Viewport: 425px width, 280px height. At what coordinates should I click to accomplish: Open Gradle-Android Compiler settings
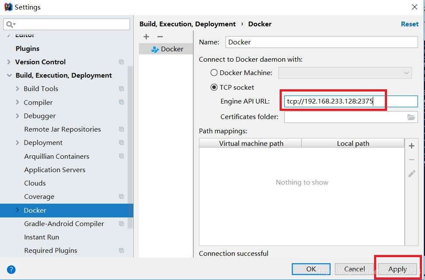pyautogui.click(x=64, y=223)
